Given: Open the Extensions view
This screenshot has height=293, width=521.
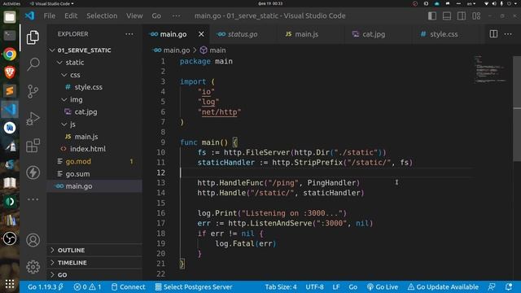Looking at the screenshot, I should click(x=33, y=146).
